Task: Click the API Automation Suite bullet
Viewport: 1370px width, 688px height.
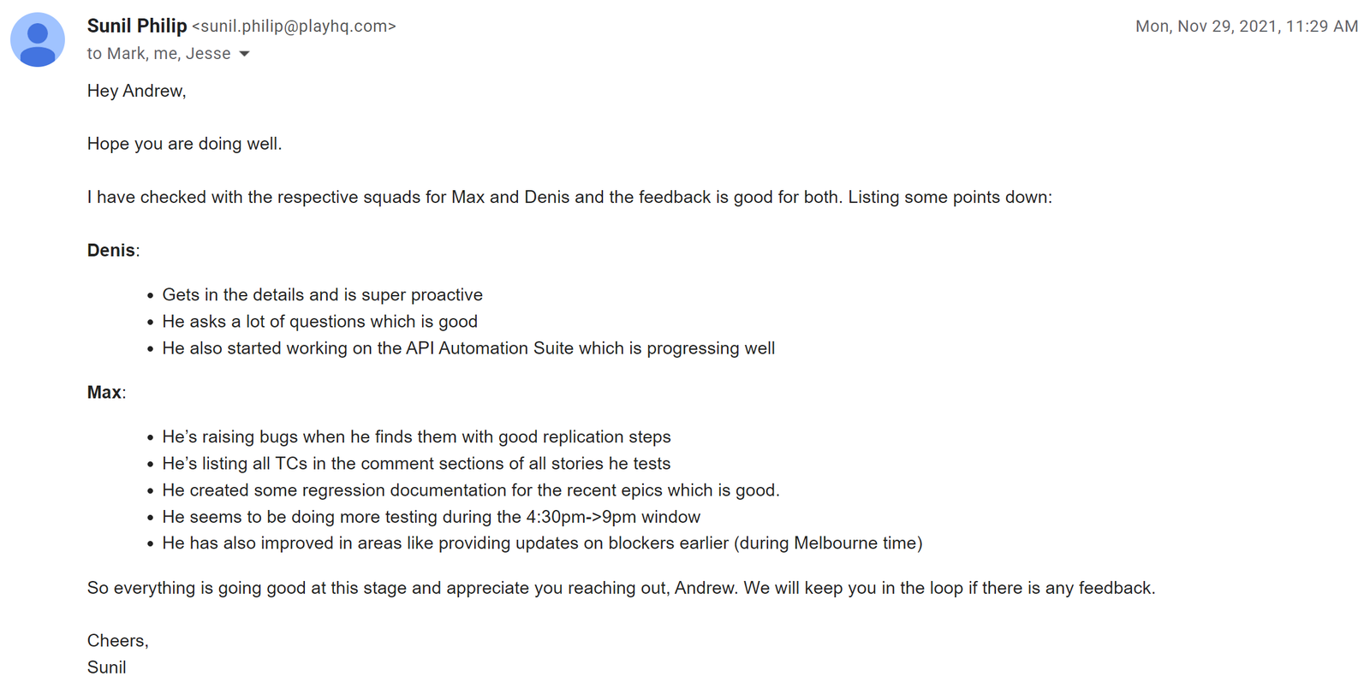Action: 468,348
